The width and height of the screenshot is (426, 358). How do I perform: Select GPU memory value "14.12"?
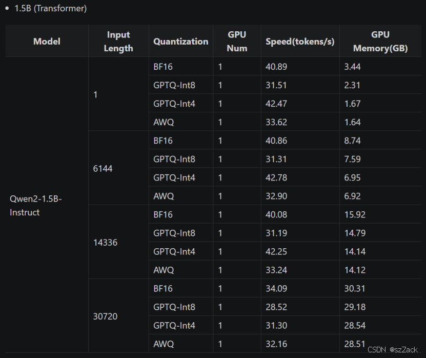coord(355,270)
